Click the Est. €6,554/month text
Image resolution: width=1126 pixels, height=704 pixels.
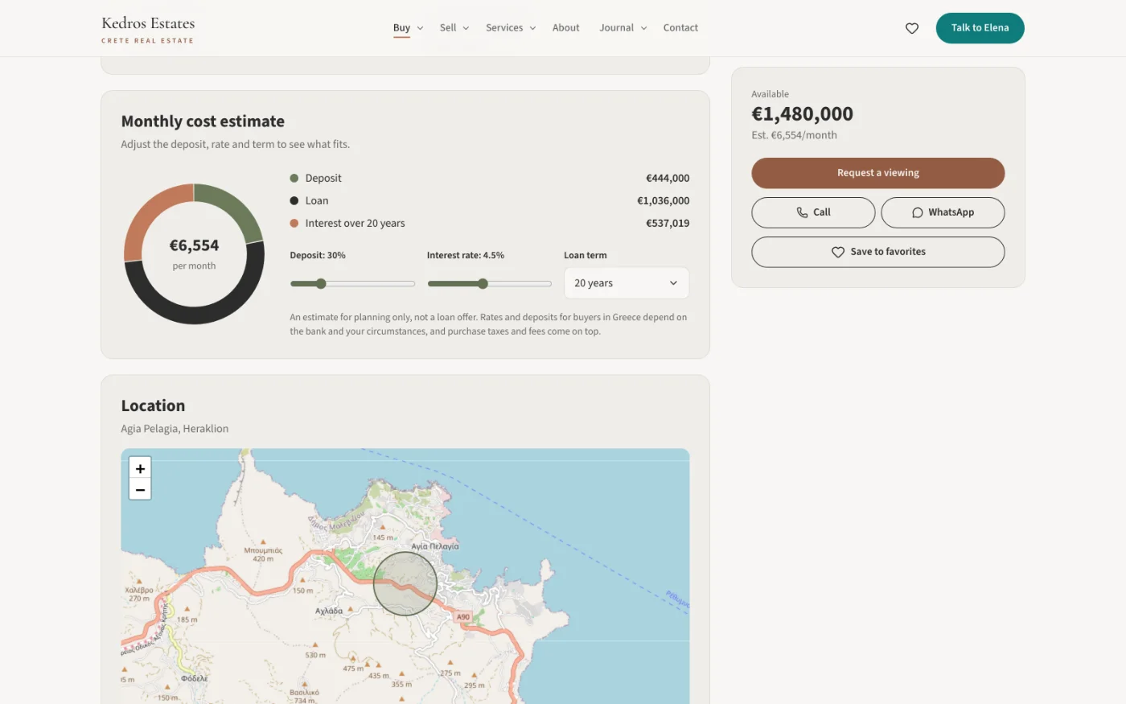(794, 135)
